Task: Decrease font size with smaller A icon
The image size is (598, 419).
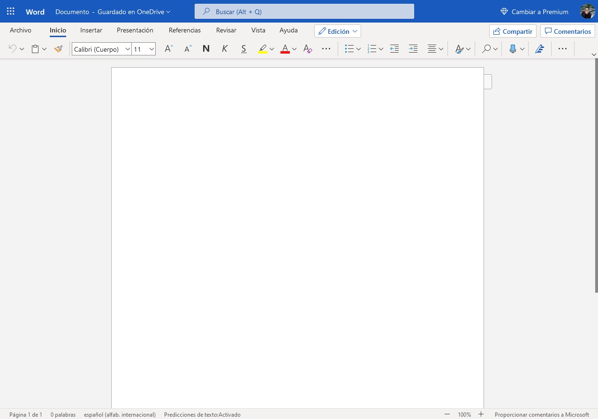Action: point(188,49)
